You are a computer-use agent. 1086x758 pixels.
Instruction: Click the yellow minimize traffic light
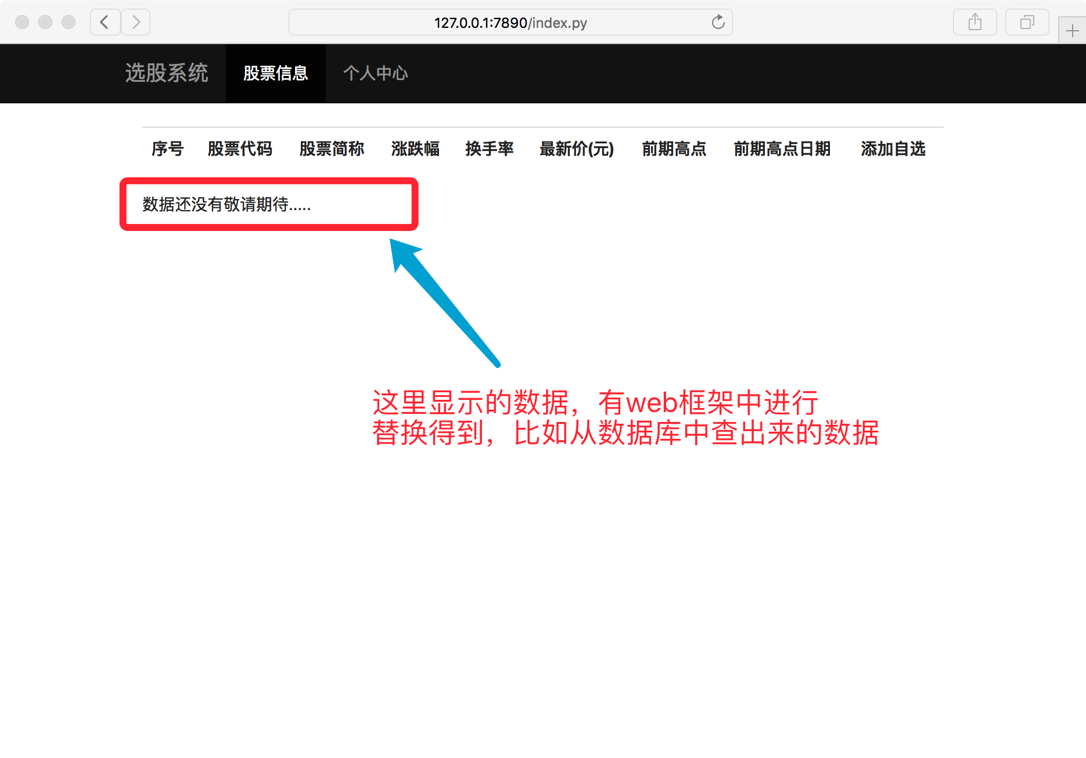(x=45, y=22)
